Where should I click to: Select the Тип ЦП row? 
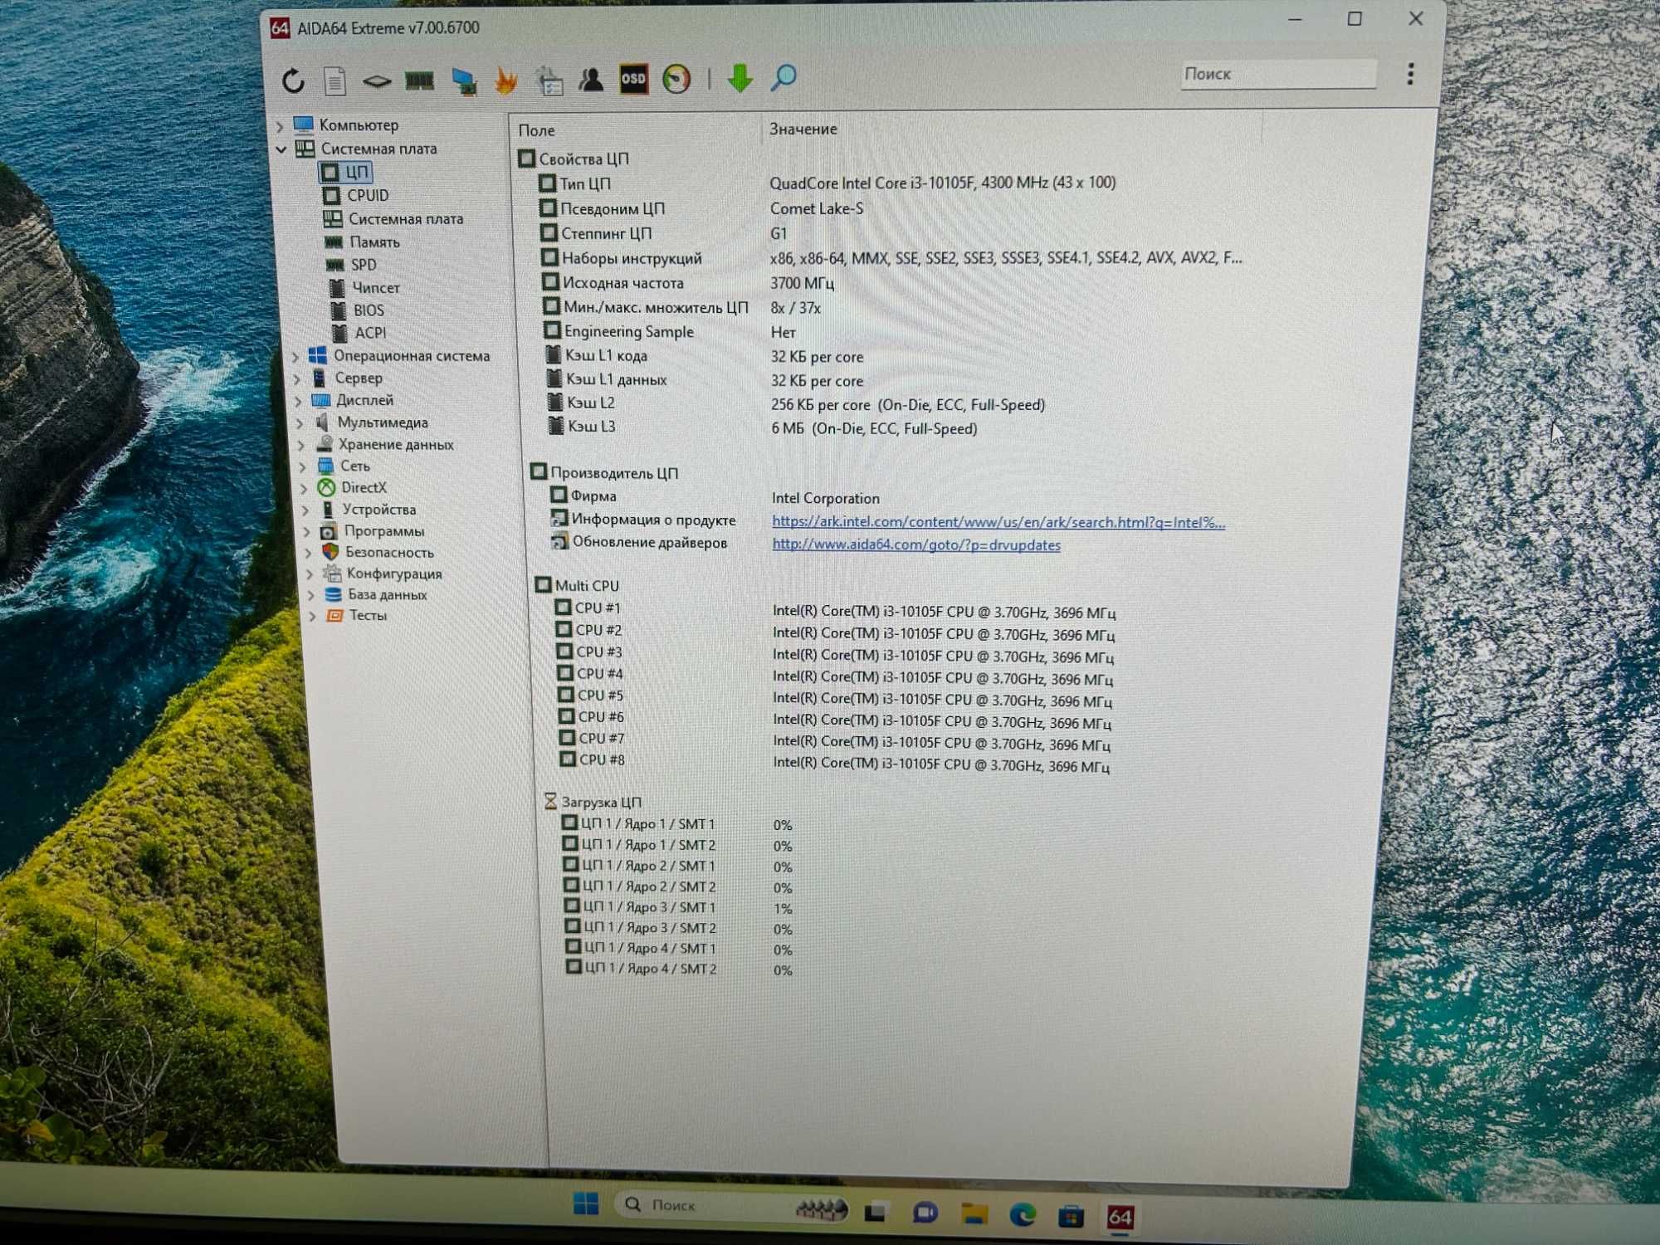pyautogui.click(x=830, y=183)
